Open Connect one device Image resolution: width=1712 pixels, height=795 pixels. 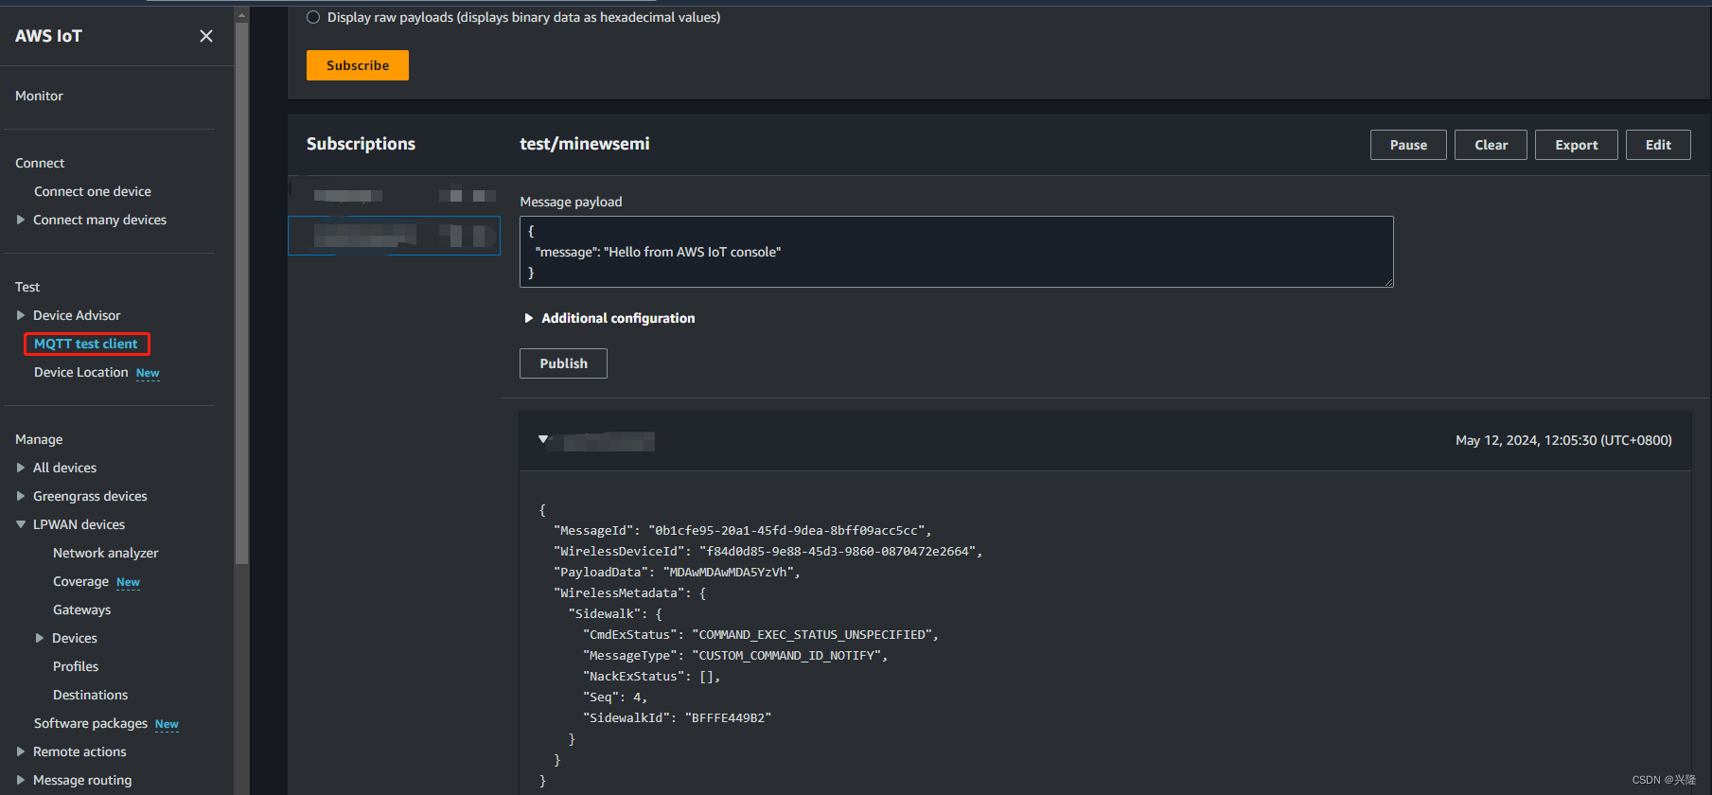click(x=93, y=191)
